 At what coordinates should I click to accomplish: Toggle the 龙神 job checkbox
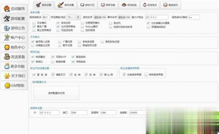[x=86, y=75]
